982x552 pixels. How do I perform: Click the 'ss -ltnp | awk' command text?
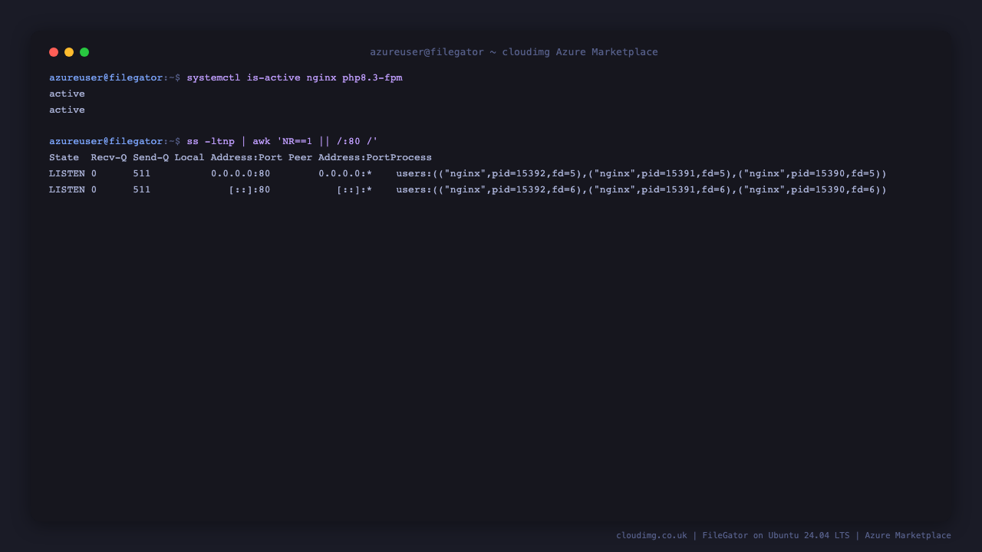pos(282,141)
